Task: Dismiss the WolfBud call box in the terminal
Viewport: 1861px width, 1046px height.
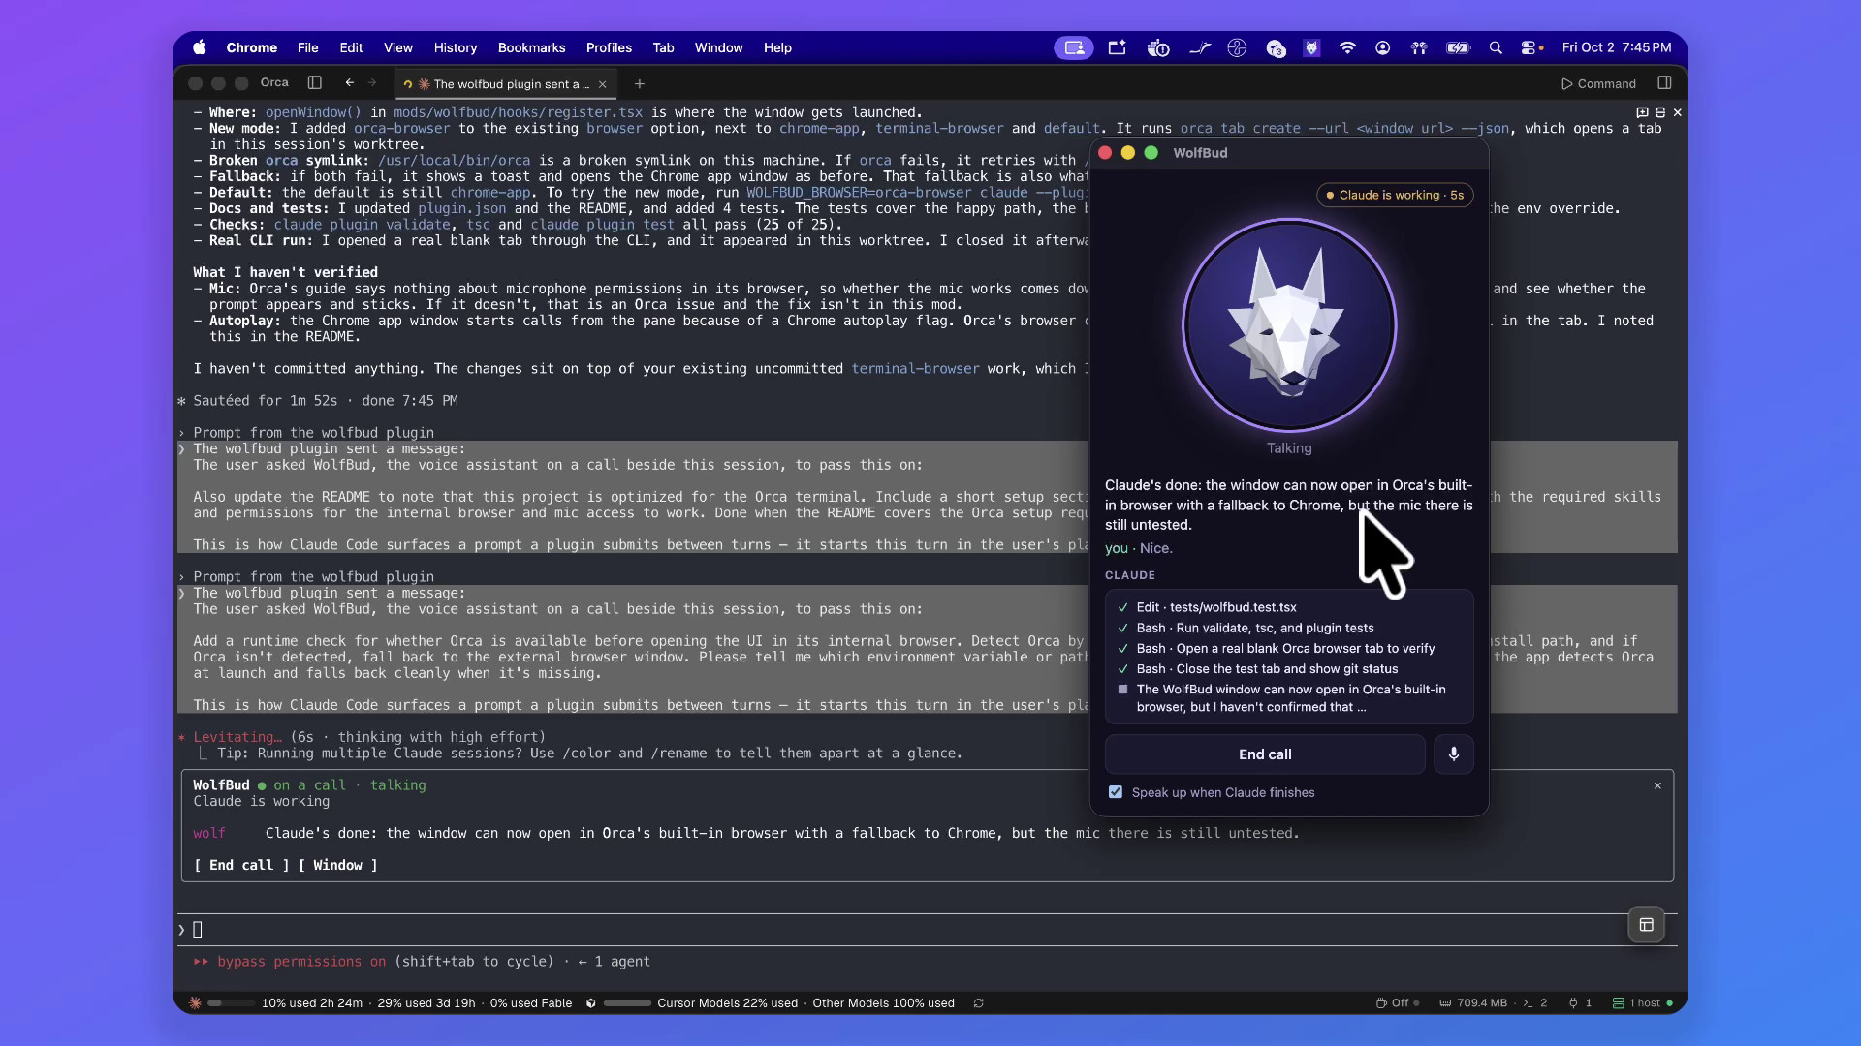Action: tap(1657, 785)
